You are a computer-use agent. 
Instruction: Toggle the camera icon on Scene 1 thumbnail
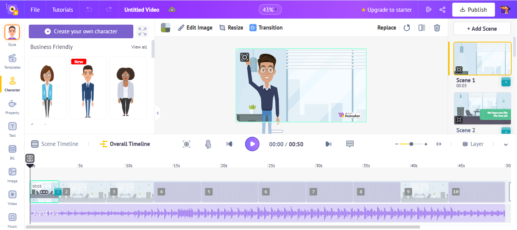[459, 70]
